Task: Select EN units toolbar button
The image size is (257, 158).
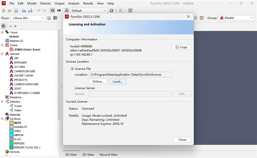Action: pyautogui.click(x=59, y=10)
